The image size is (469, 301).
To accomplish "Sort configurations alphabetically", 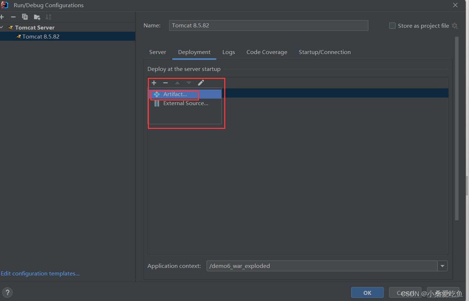I will pos(48,17).
